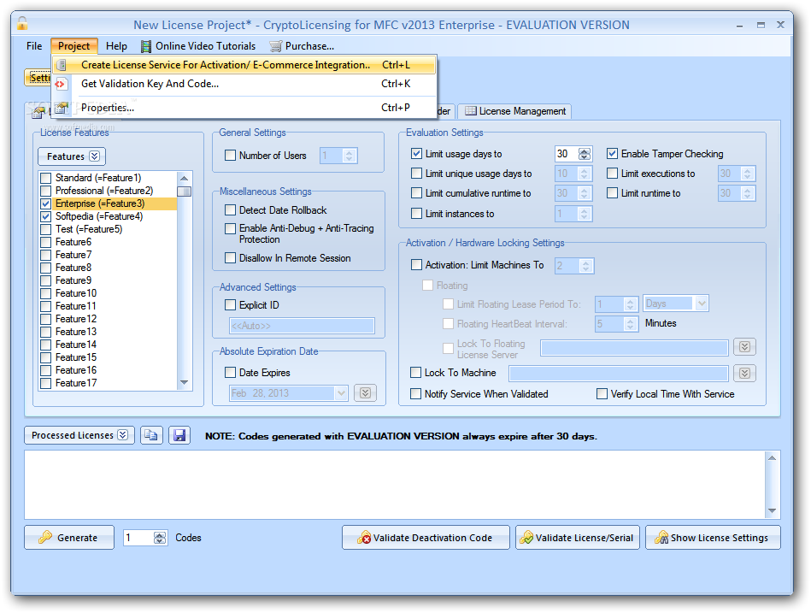The image size is (811, 613).
Task: Disable Enable Tamper Checking
Action: click(x=613, y=154)
